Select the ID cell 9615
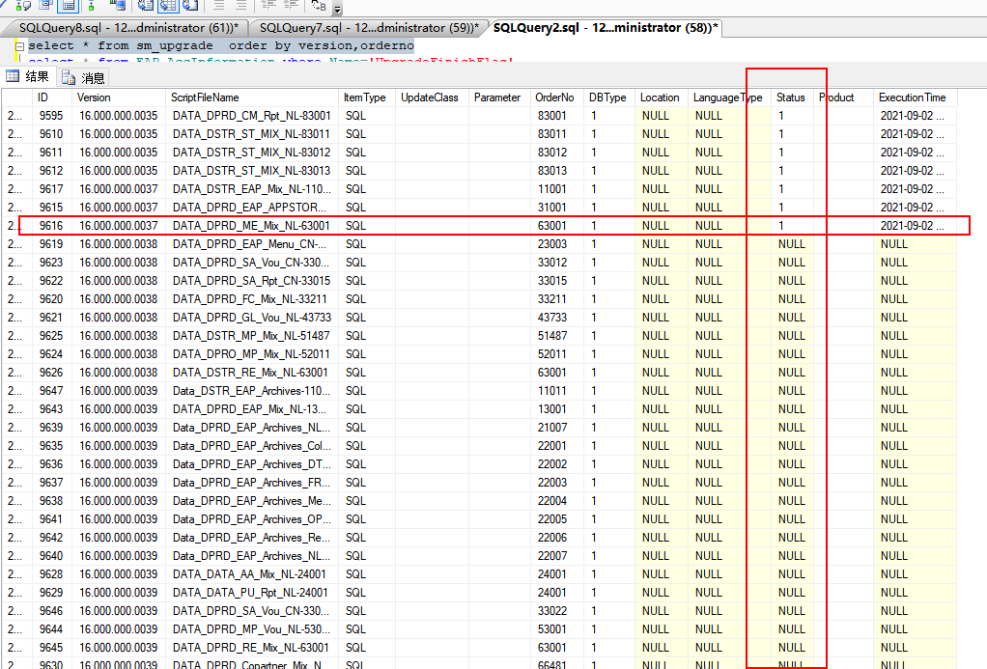Screen dimensions: 987x669 click(51, 207)
